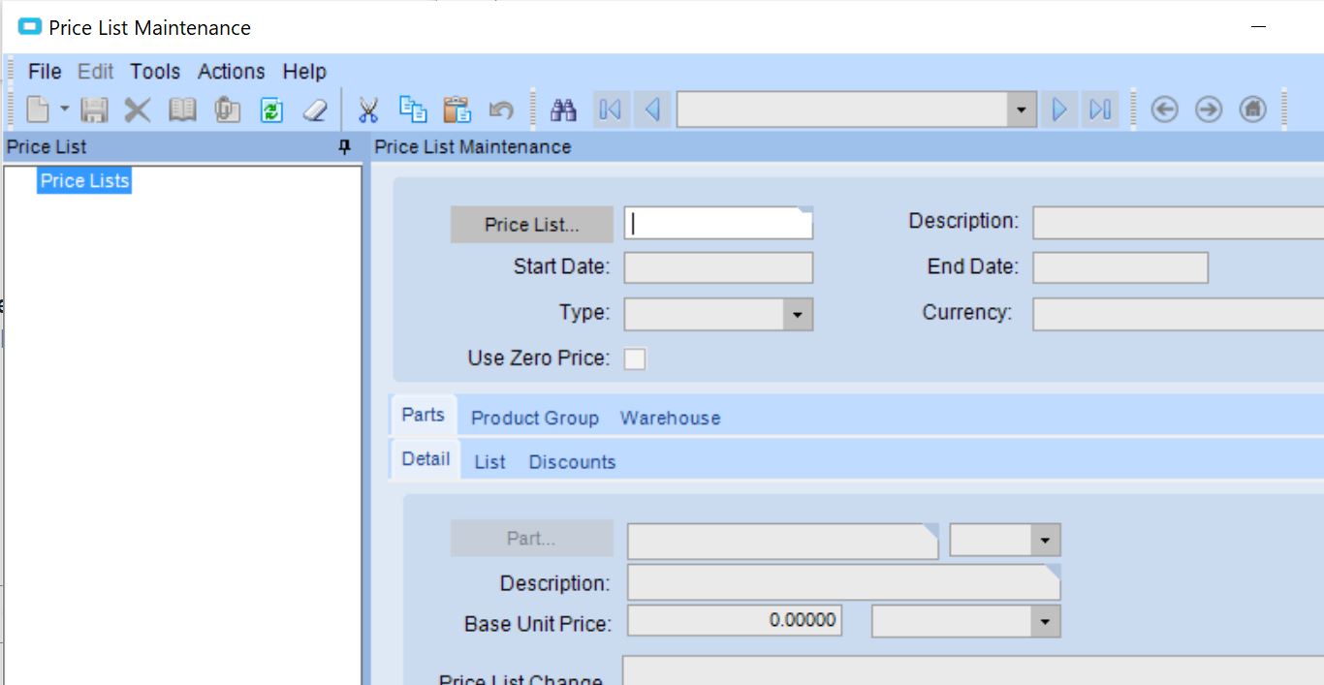Click the Price List... button
The image size is (1324, 685).
531,225
